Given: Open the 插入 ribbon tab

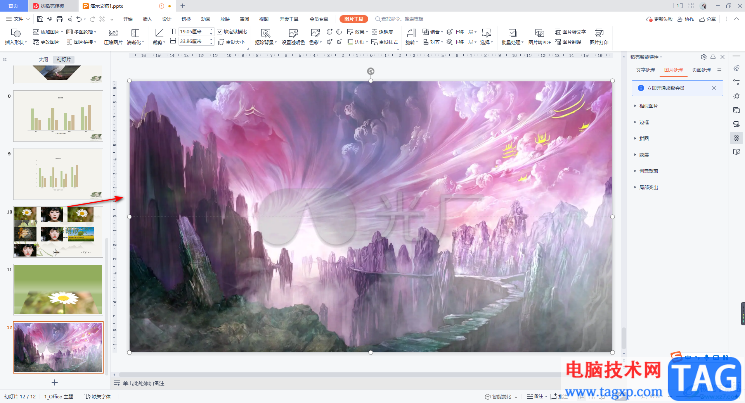Looking at the screenshot, I should (x=147, y=19).
